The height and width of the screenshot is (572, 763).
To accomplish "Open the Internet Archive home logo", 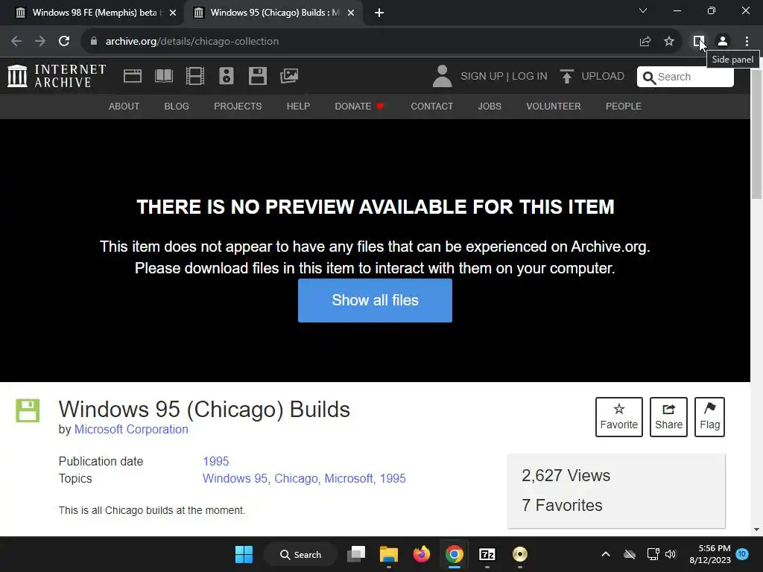I will click(x=57, y=76).
